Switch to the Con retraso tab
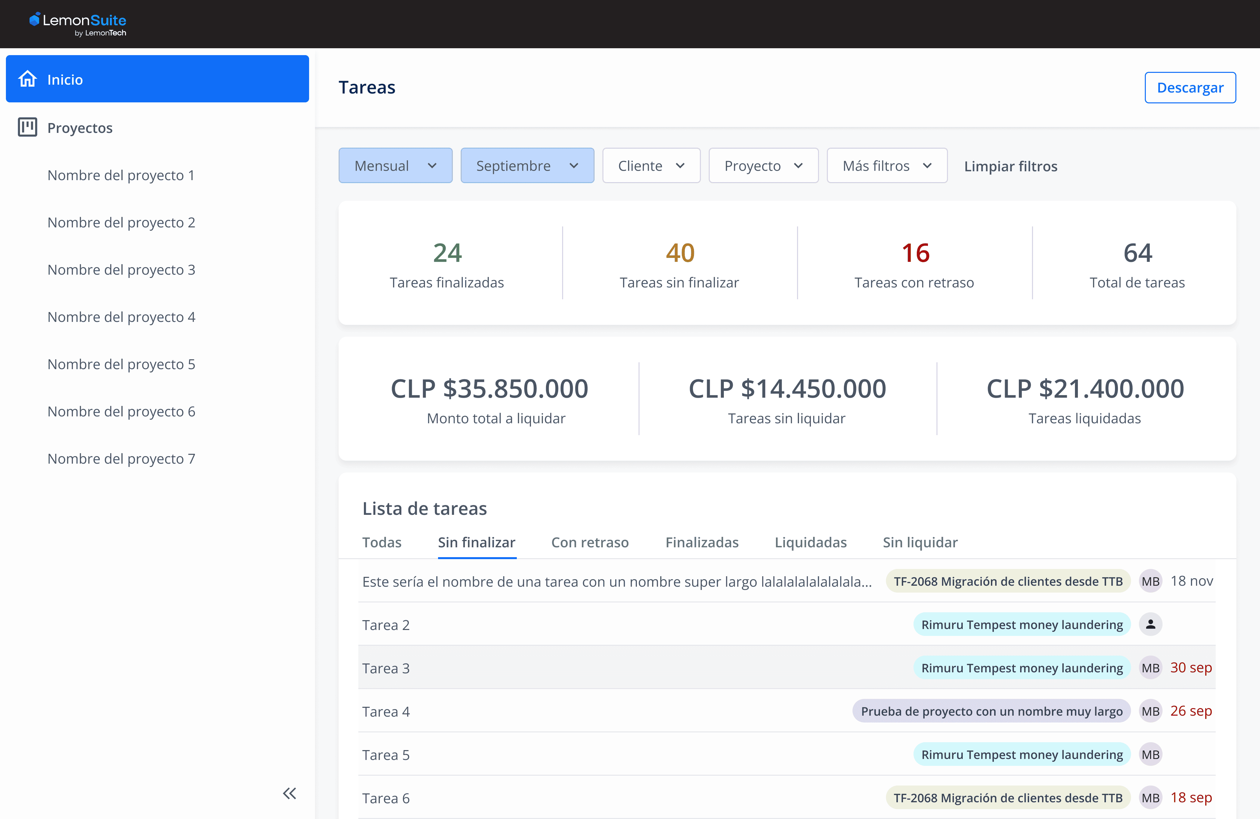The image size is (1260, 819). point(590,542)
